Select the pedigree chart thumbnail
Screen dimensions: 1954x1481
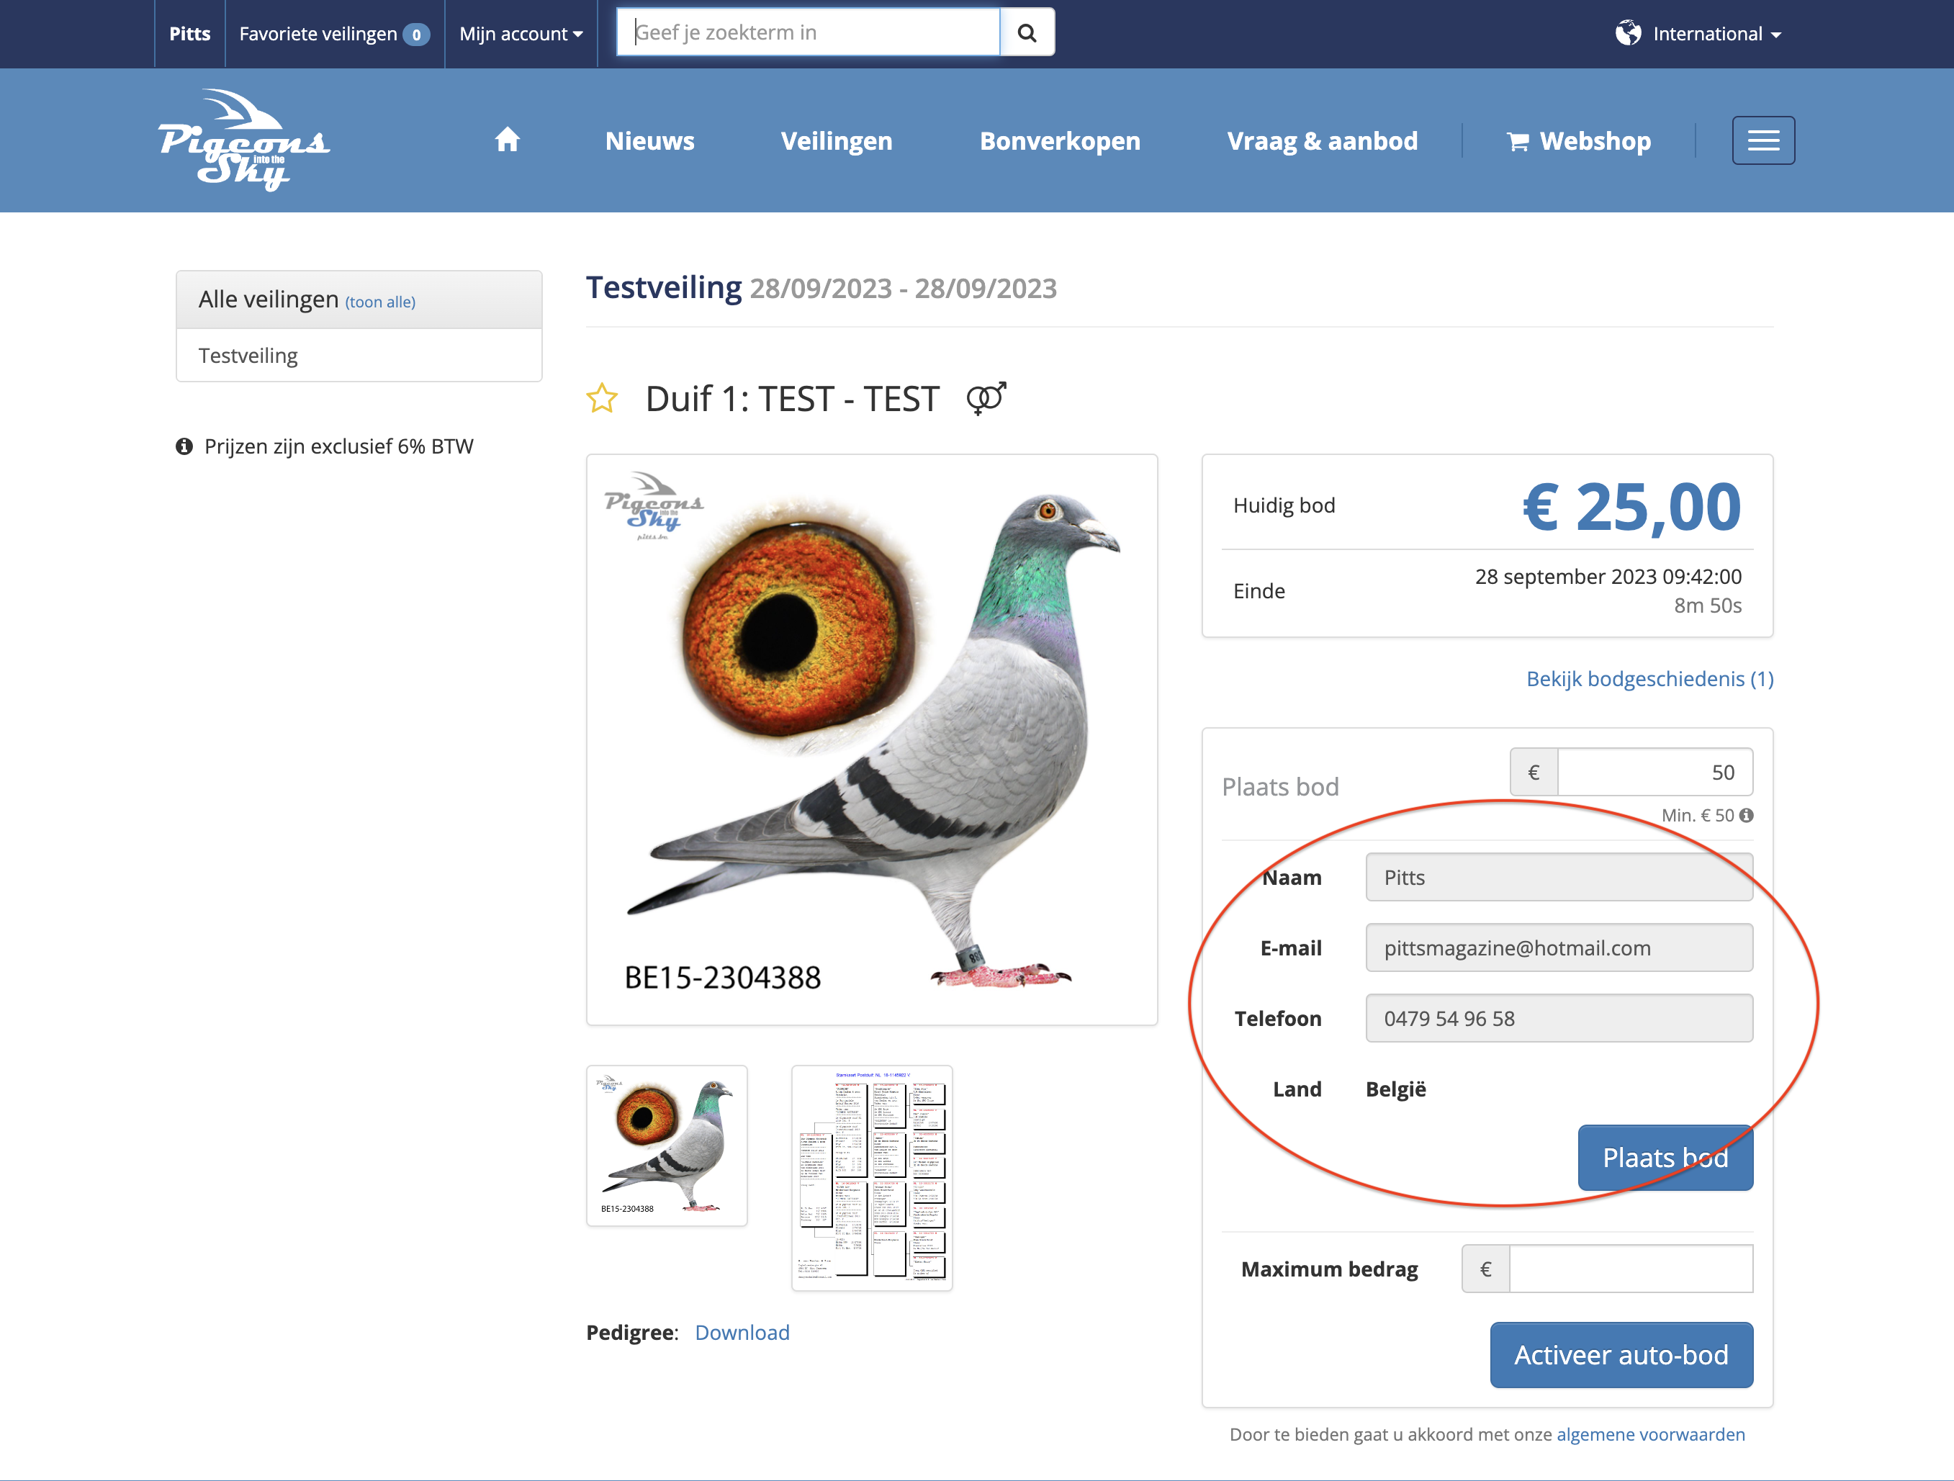click(x=871, y=1177)
